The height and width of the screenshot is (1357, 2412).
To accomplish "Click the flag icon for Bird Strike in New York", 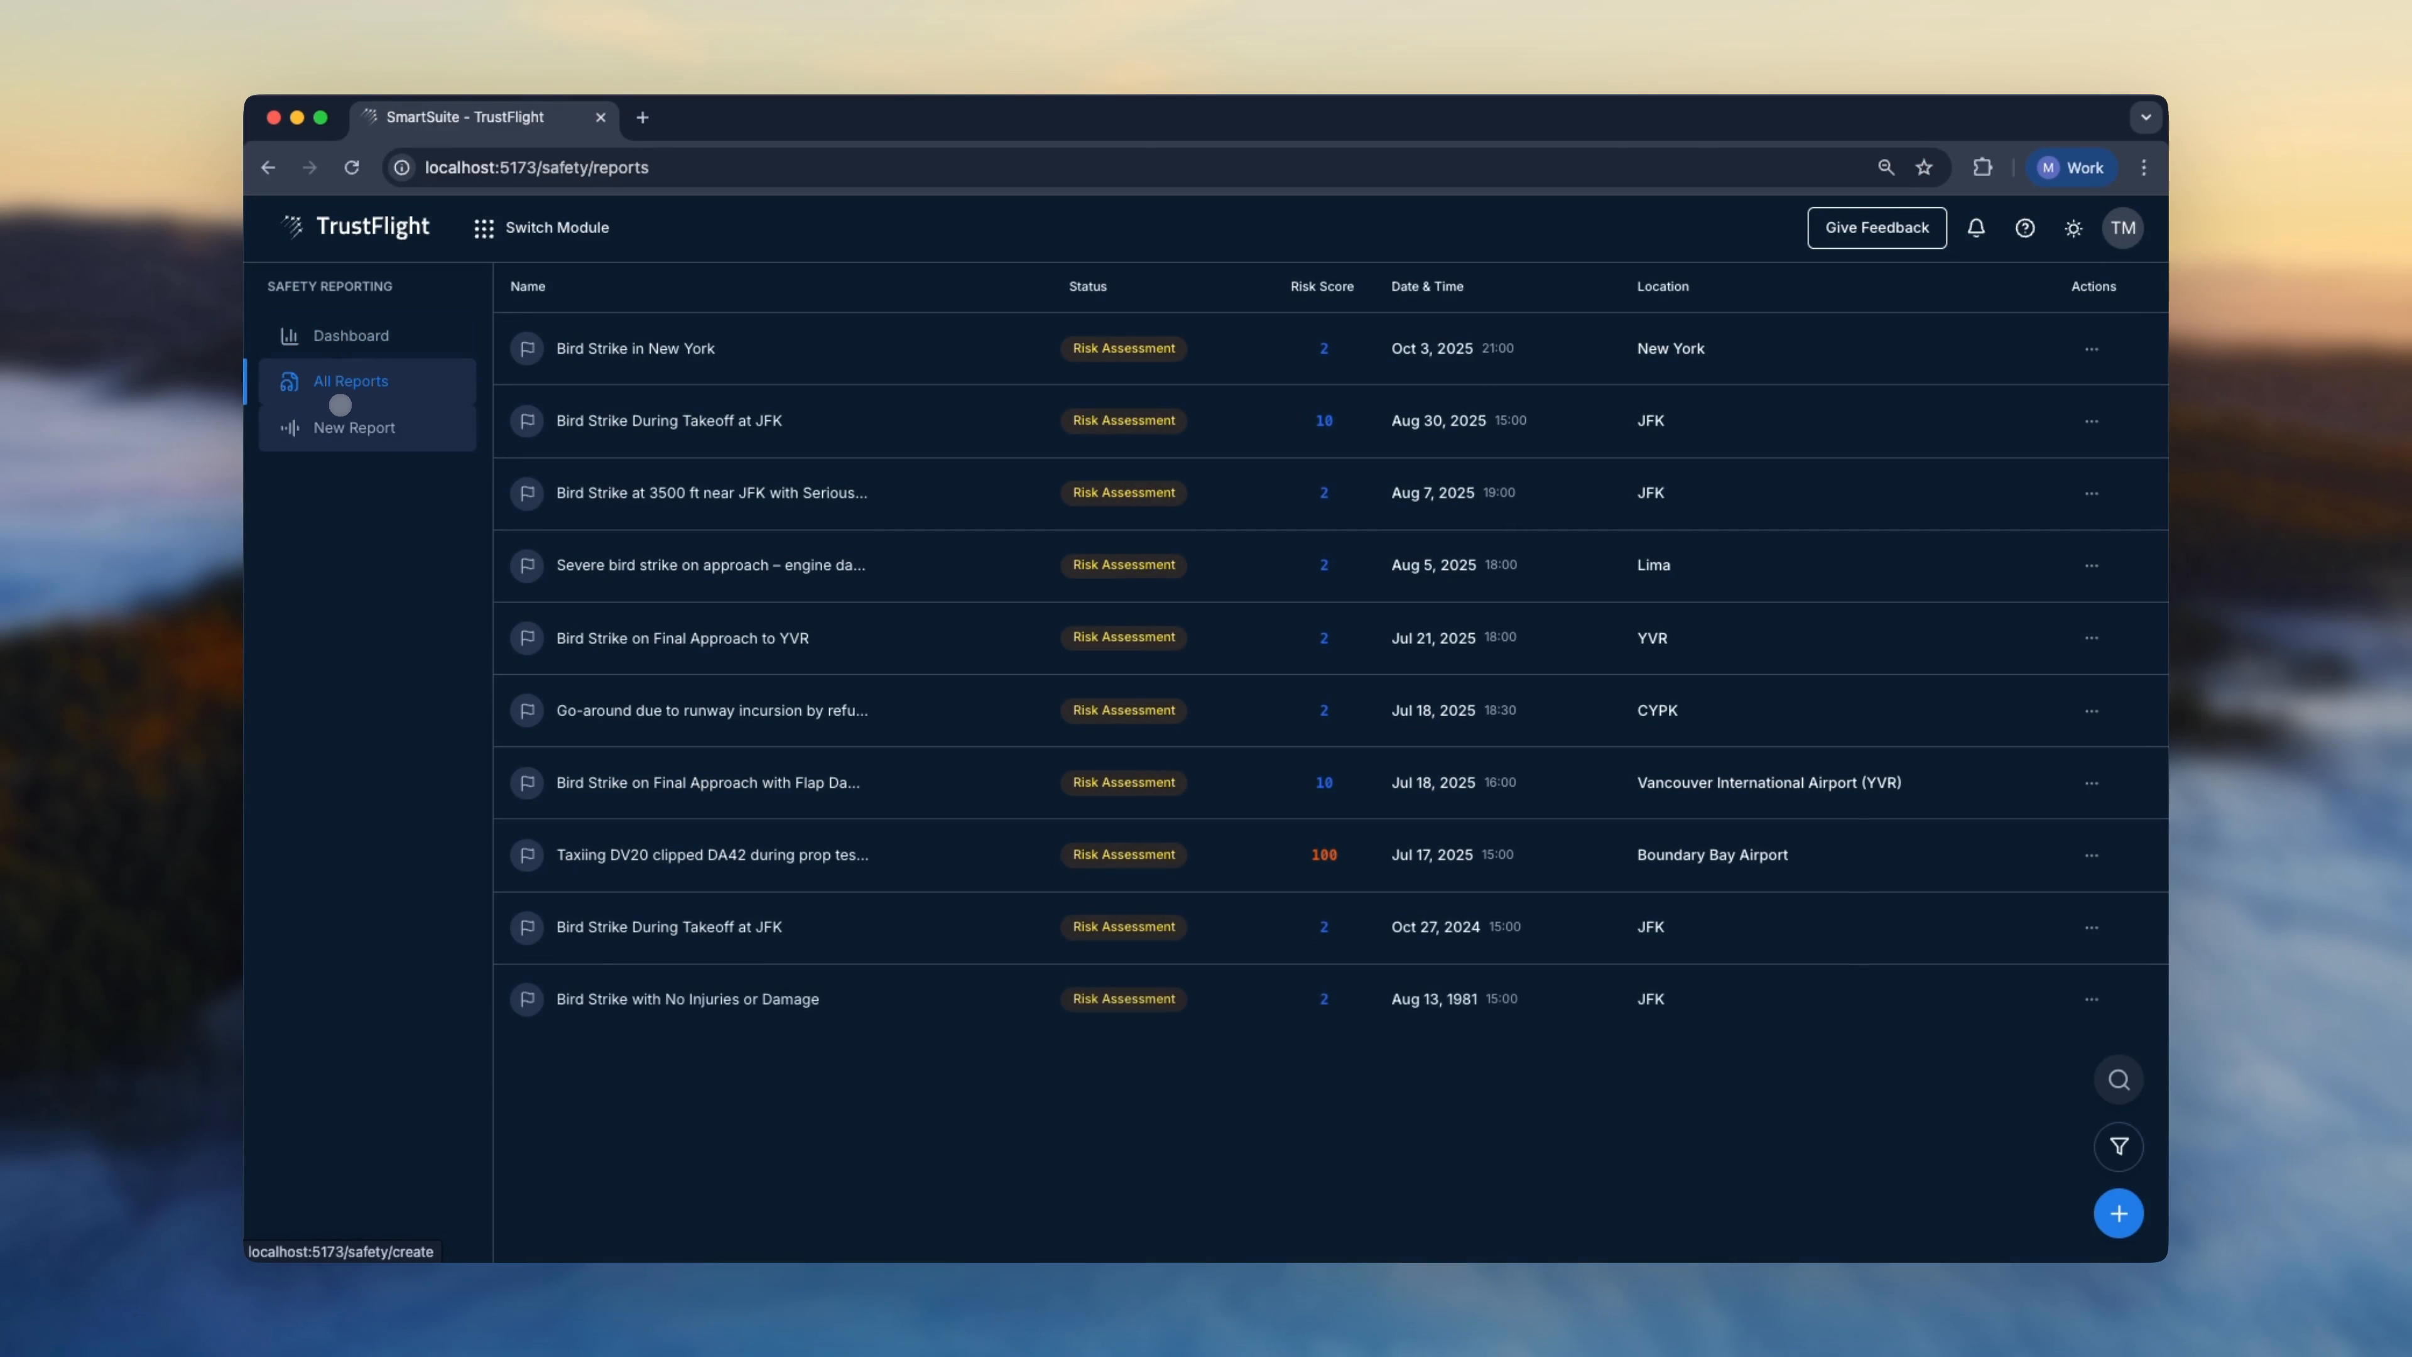I will 527,349.
